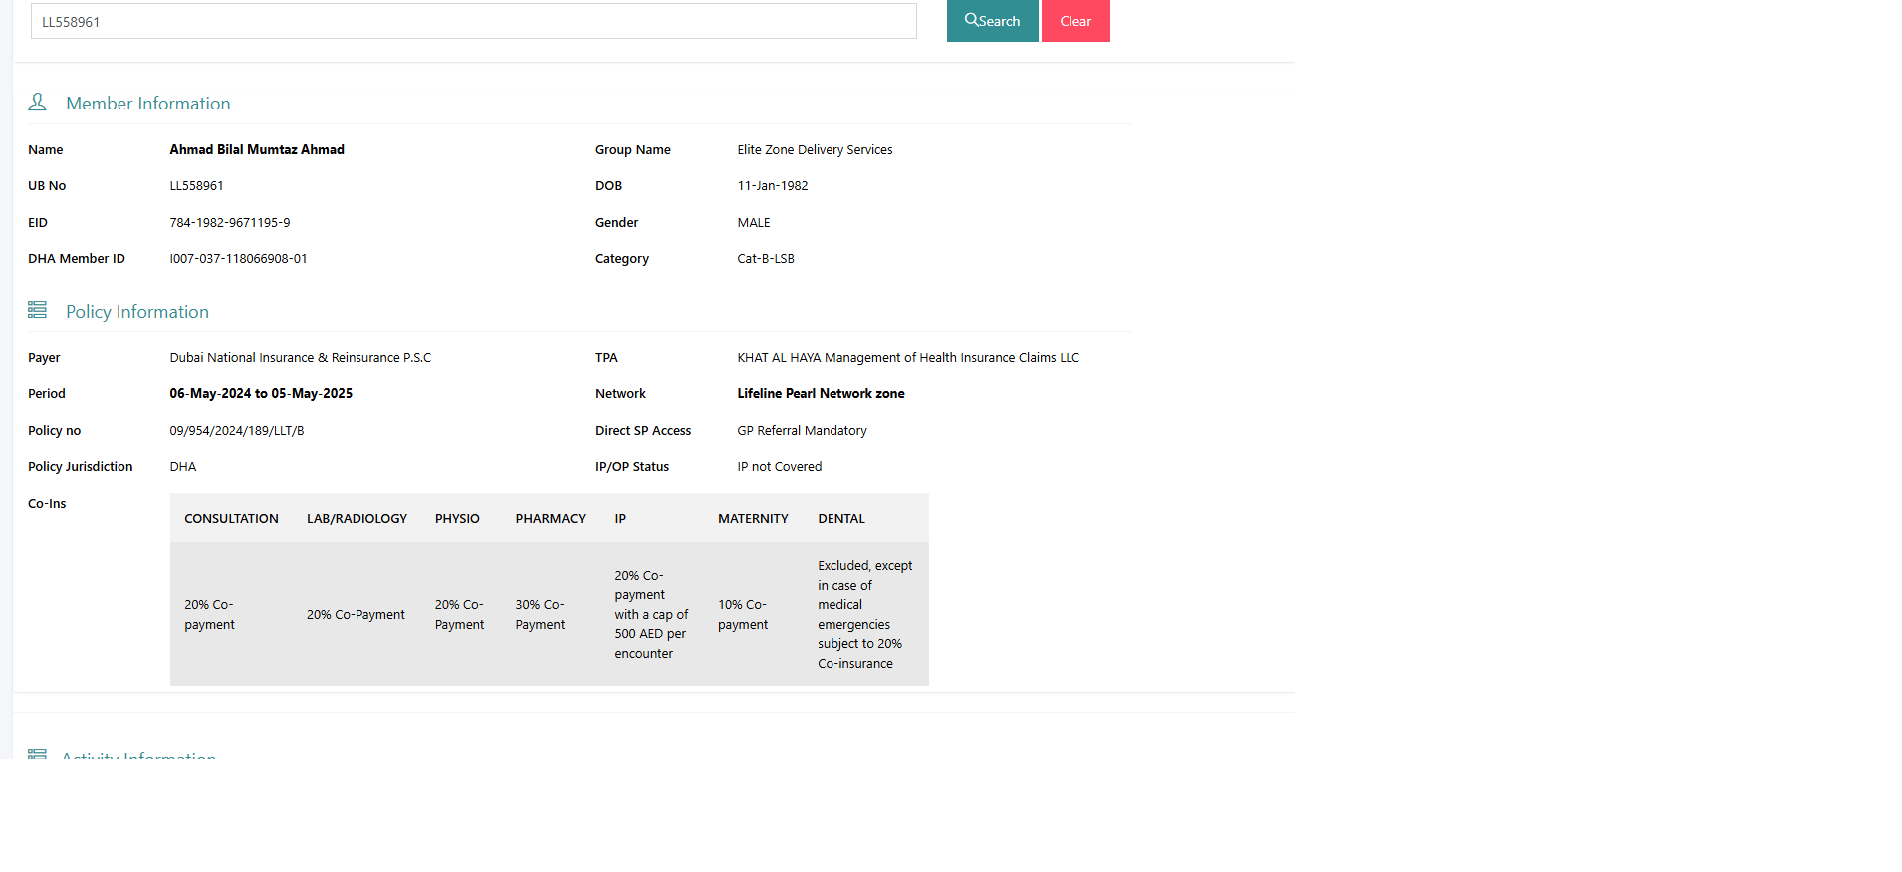Select the CONSULTATION column header

tap(231, 519)
